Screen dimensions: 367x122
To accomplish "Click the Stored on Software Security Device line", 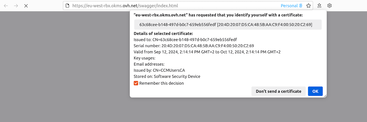I will point(167,77).
